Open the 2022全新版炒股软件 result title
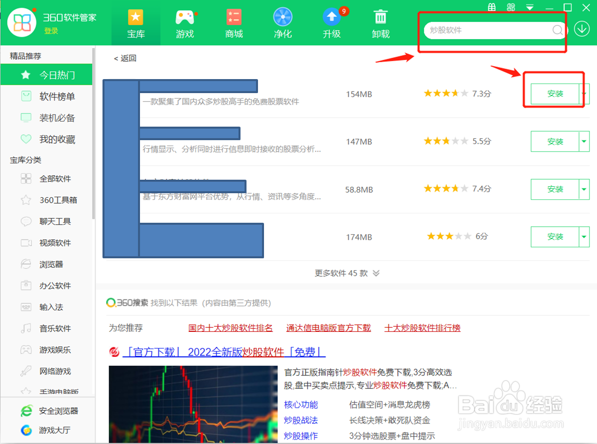 point(224,352)
